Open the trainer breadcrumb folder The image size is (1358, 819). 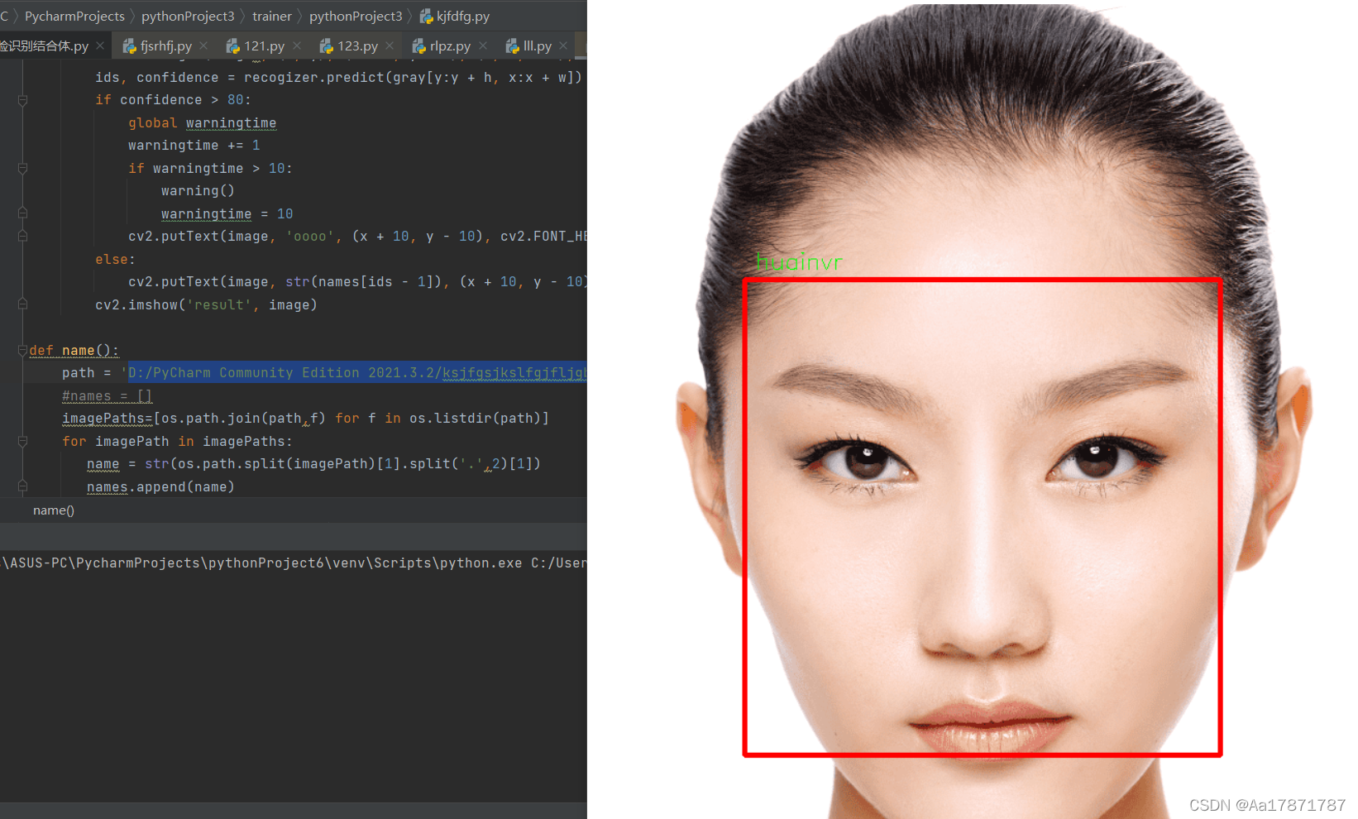[x=272, y=16]
